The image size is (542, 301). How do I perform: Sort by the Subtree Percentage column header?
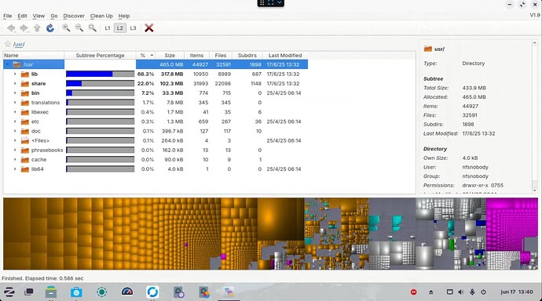100,55
